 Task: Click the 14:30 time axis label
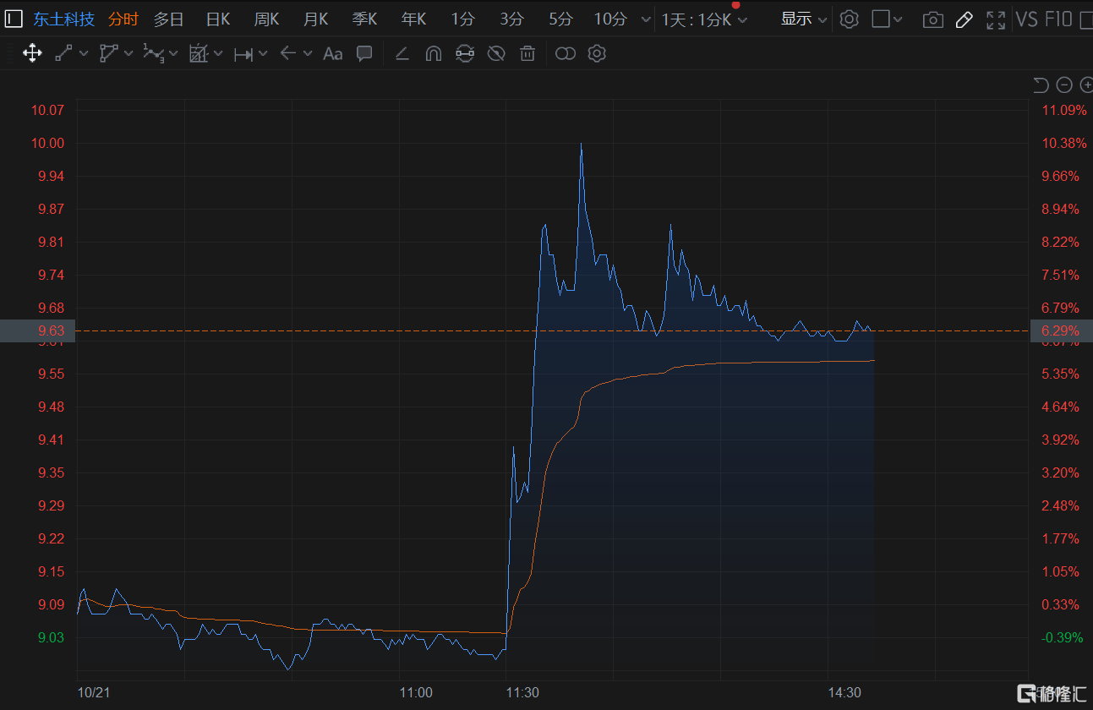844,692
